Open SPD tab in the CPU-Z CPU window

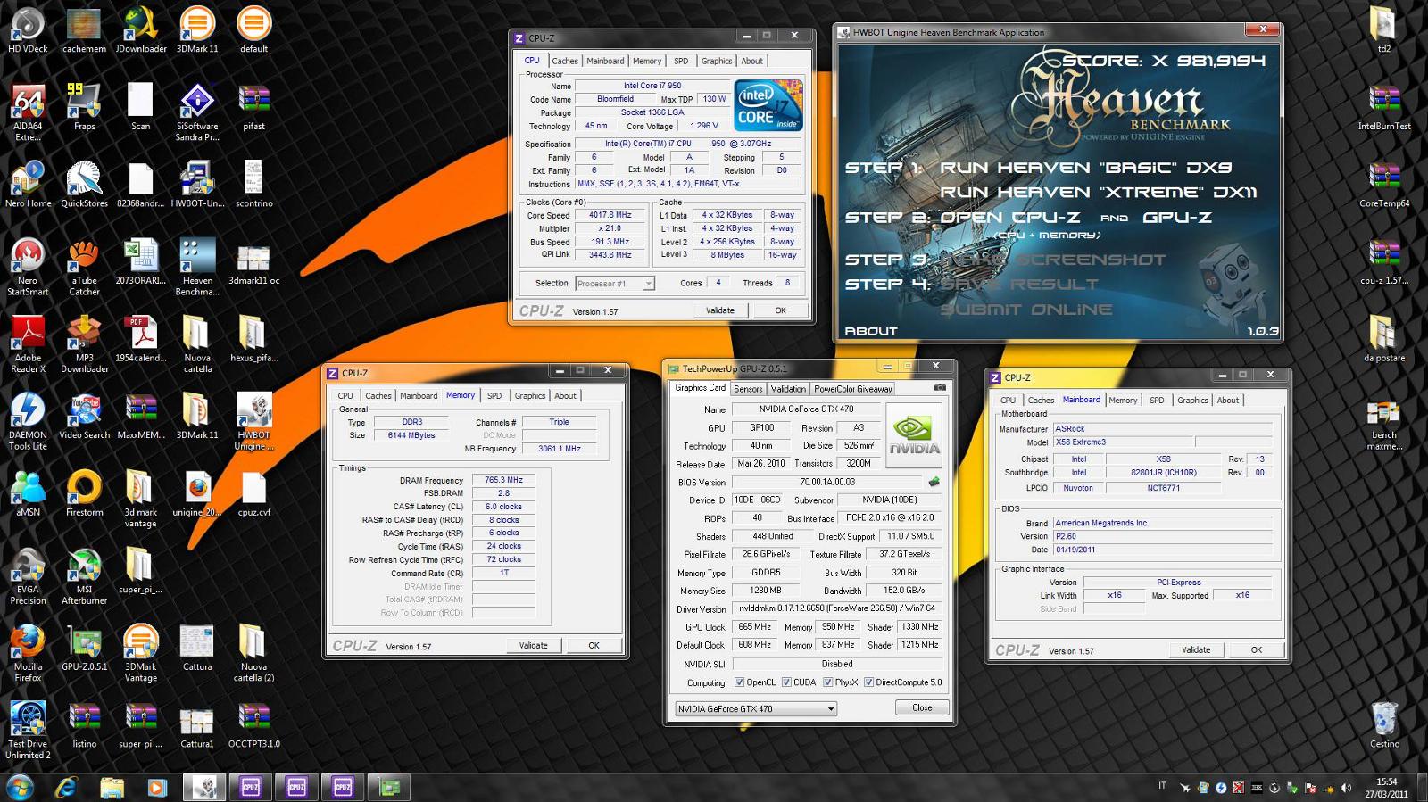681,61
